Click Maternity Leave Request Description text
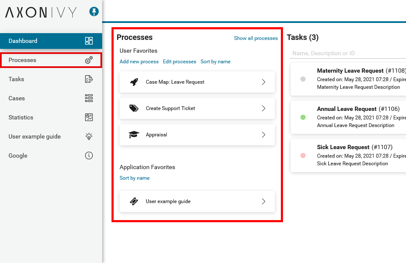Viewport: 406px width, 263px height. [x=358, y=87]
